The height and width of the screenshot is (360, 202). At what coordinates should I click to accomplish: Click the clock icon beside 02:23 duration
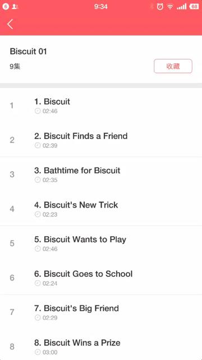pos(38,214)
